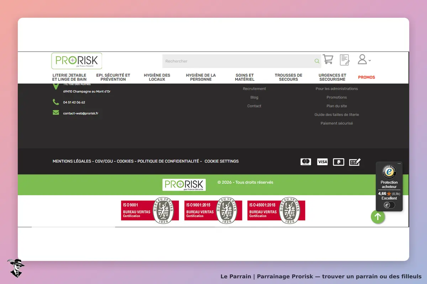Image resolution: width=427 pixels, height=284 pixels.
Task: Open the footer Contact link
Action: pos(254,106)
